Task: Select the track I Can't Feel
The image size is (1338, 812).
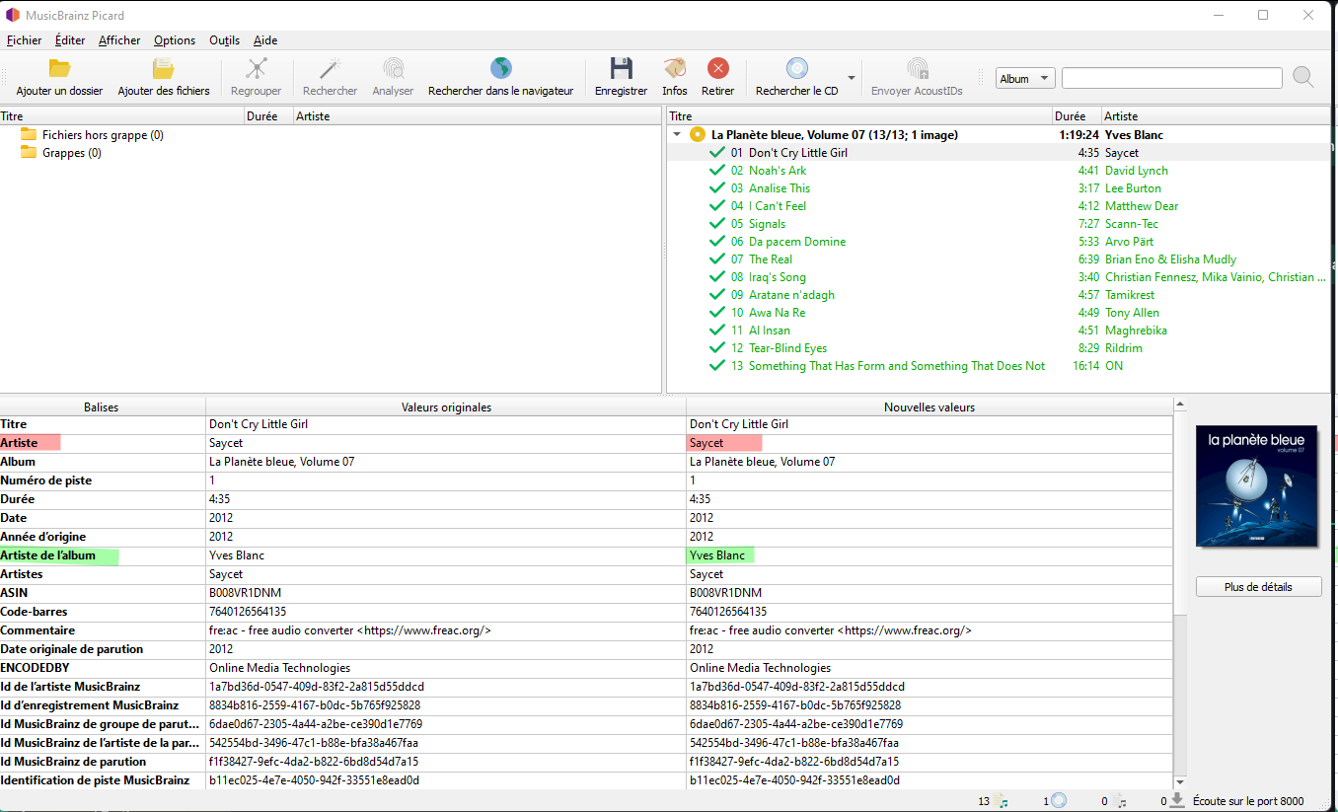Action: tap(778, 206)
